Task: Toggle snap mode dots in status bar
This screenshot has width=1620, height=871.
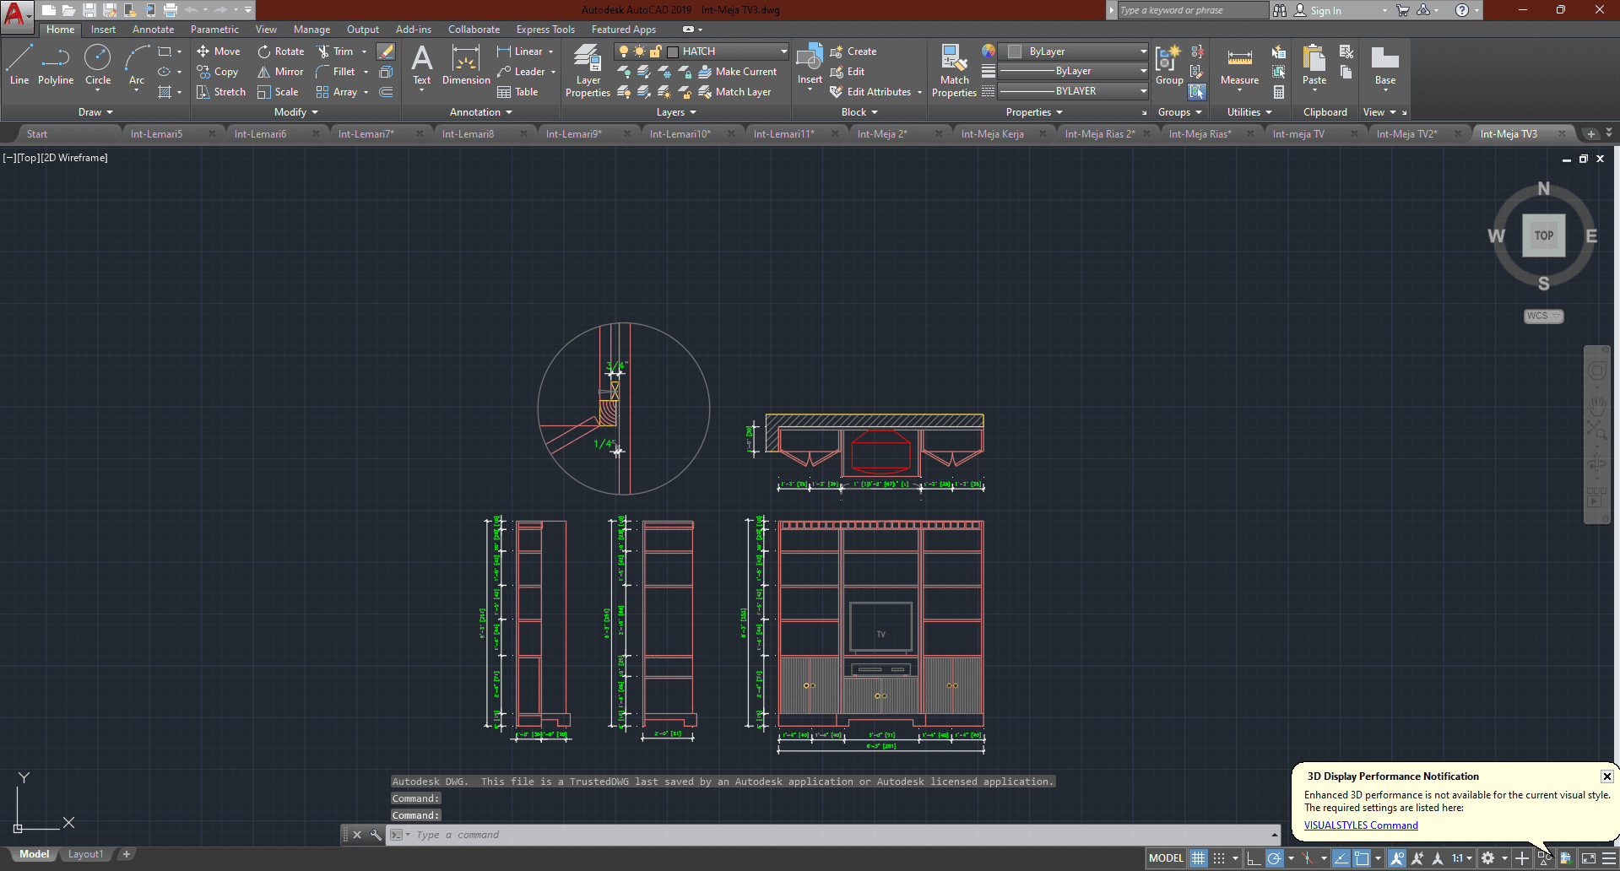Action: click(1219, 858)
